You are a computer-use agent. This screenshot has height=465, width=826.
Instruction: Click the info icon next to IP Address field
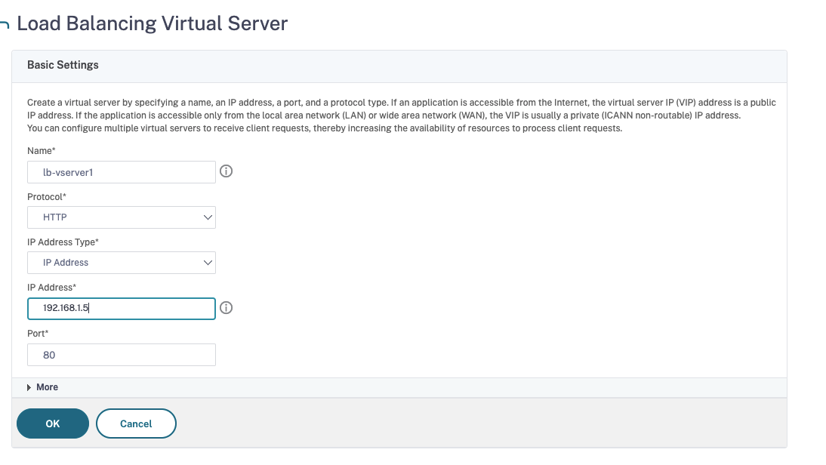tap(226, 307)
